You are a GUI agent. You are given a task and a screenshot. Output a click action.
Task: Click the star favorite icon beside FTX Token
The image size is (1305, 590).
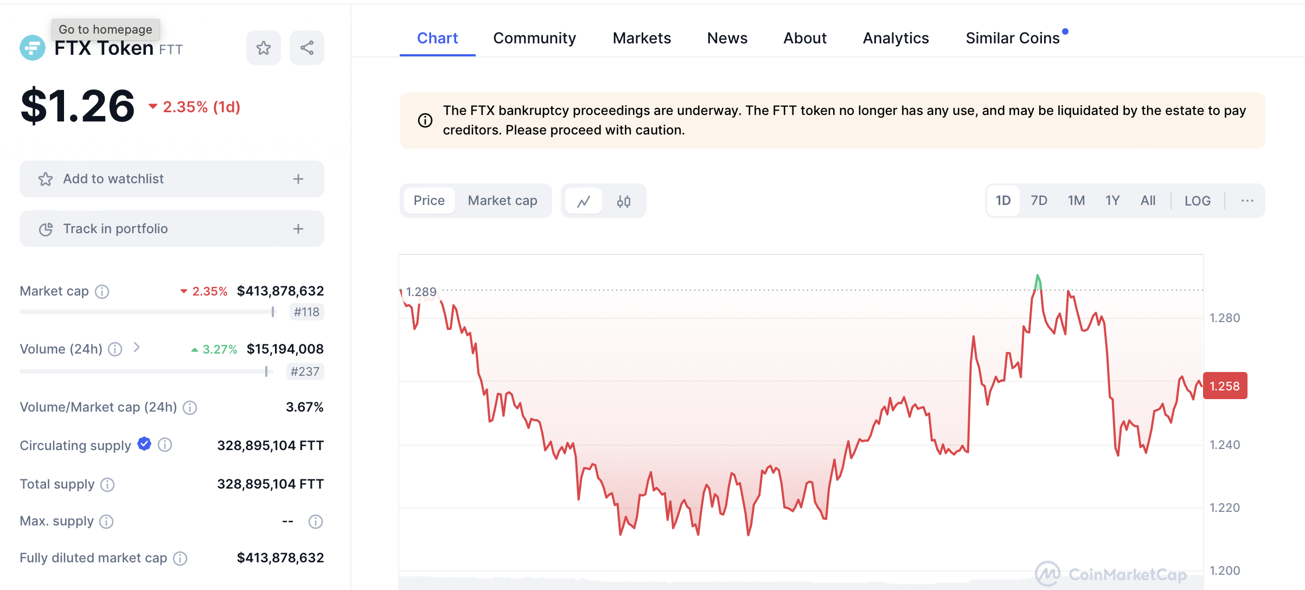264,48
